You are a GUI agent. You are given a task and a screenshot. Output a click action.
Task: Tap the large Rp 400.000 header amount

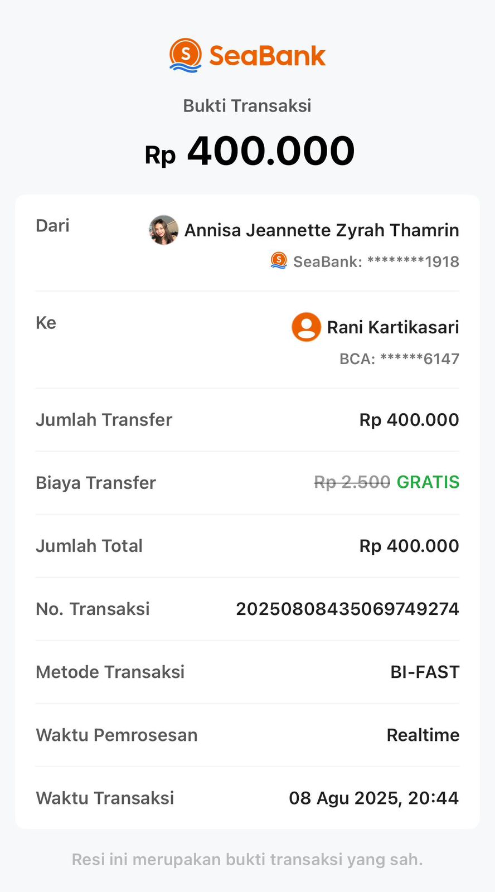click(249, 151)
